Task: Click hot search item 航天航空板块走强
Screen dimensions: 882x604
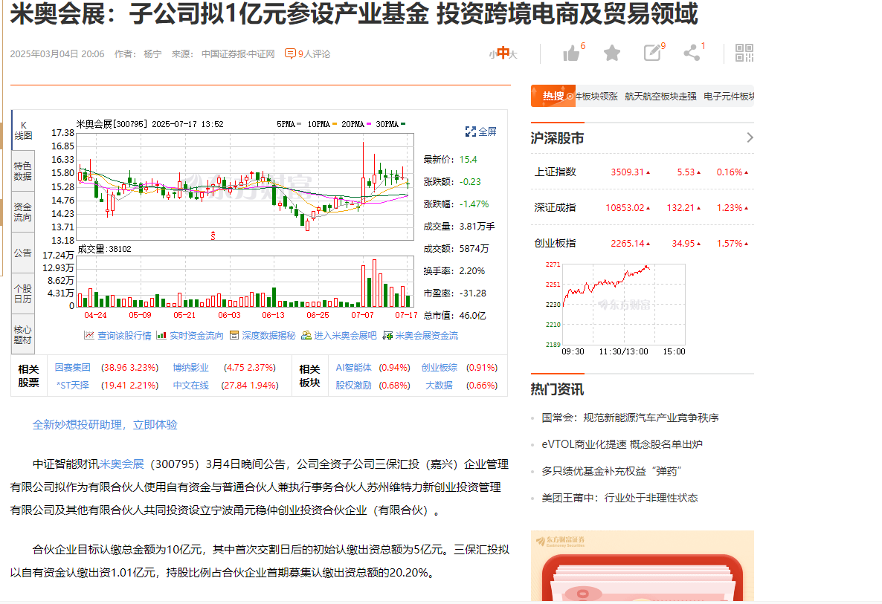Action: pos(660,97)
